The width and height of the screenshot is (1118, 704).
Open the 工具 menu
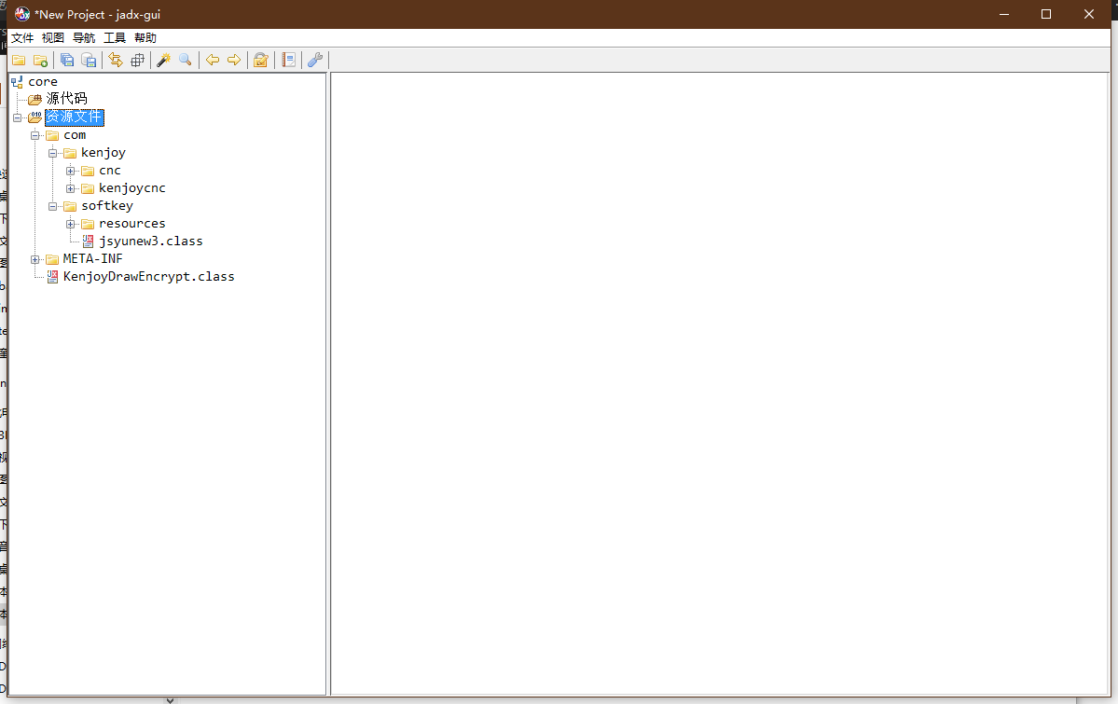coord(115,38)
